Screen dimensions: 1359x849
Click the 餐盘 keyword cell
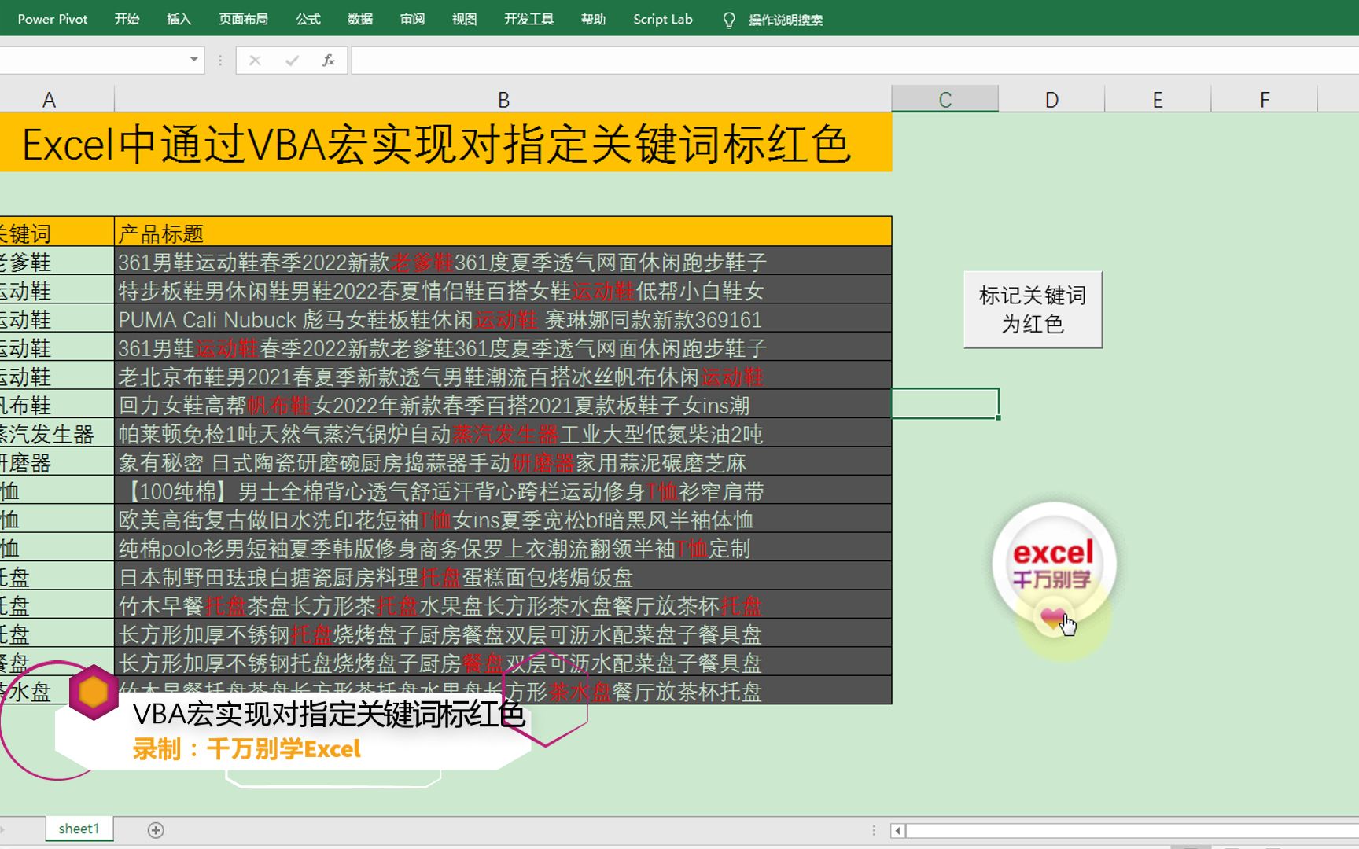[x=57, y=662]
